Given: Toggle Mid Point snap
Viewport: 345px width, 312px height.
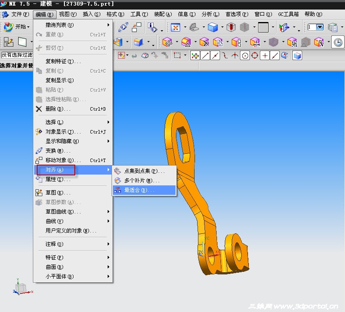Looking at the screenshot, I should (x=215, y=55).
